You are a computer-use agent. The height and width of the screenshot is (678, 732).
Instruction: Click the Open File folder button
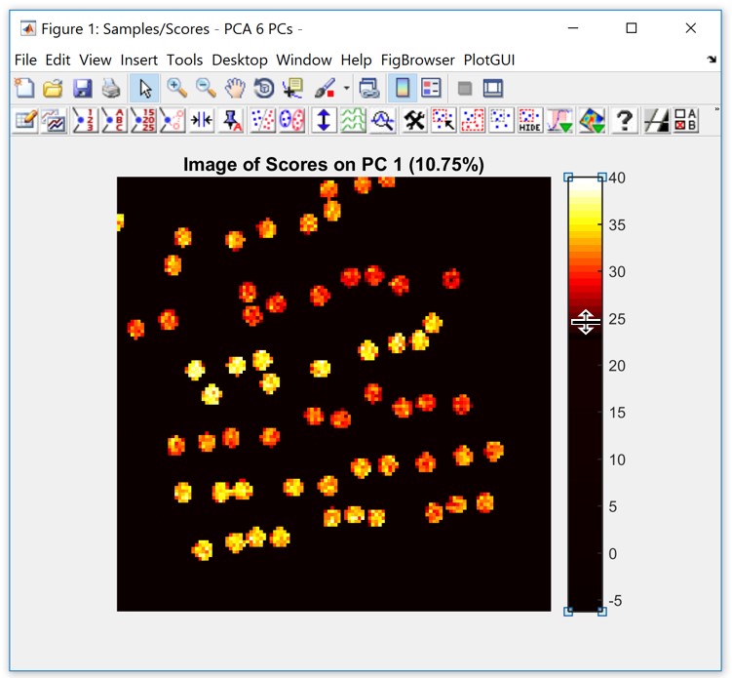coord(53,89)
